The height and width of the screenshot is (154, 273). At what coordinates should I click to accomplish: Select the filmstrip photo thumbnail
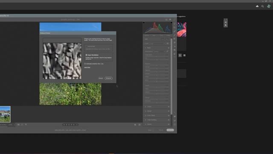(x=5, y=114)
